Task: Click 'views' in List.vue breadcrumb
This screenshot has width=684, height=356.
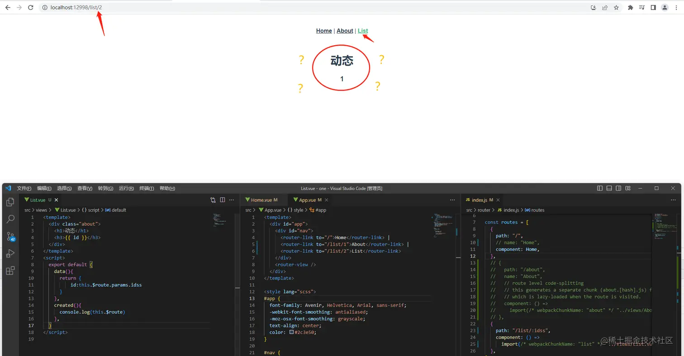Action: 41,210
